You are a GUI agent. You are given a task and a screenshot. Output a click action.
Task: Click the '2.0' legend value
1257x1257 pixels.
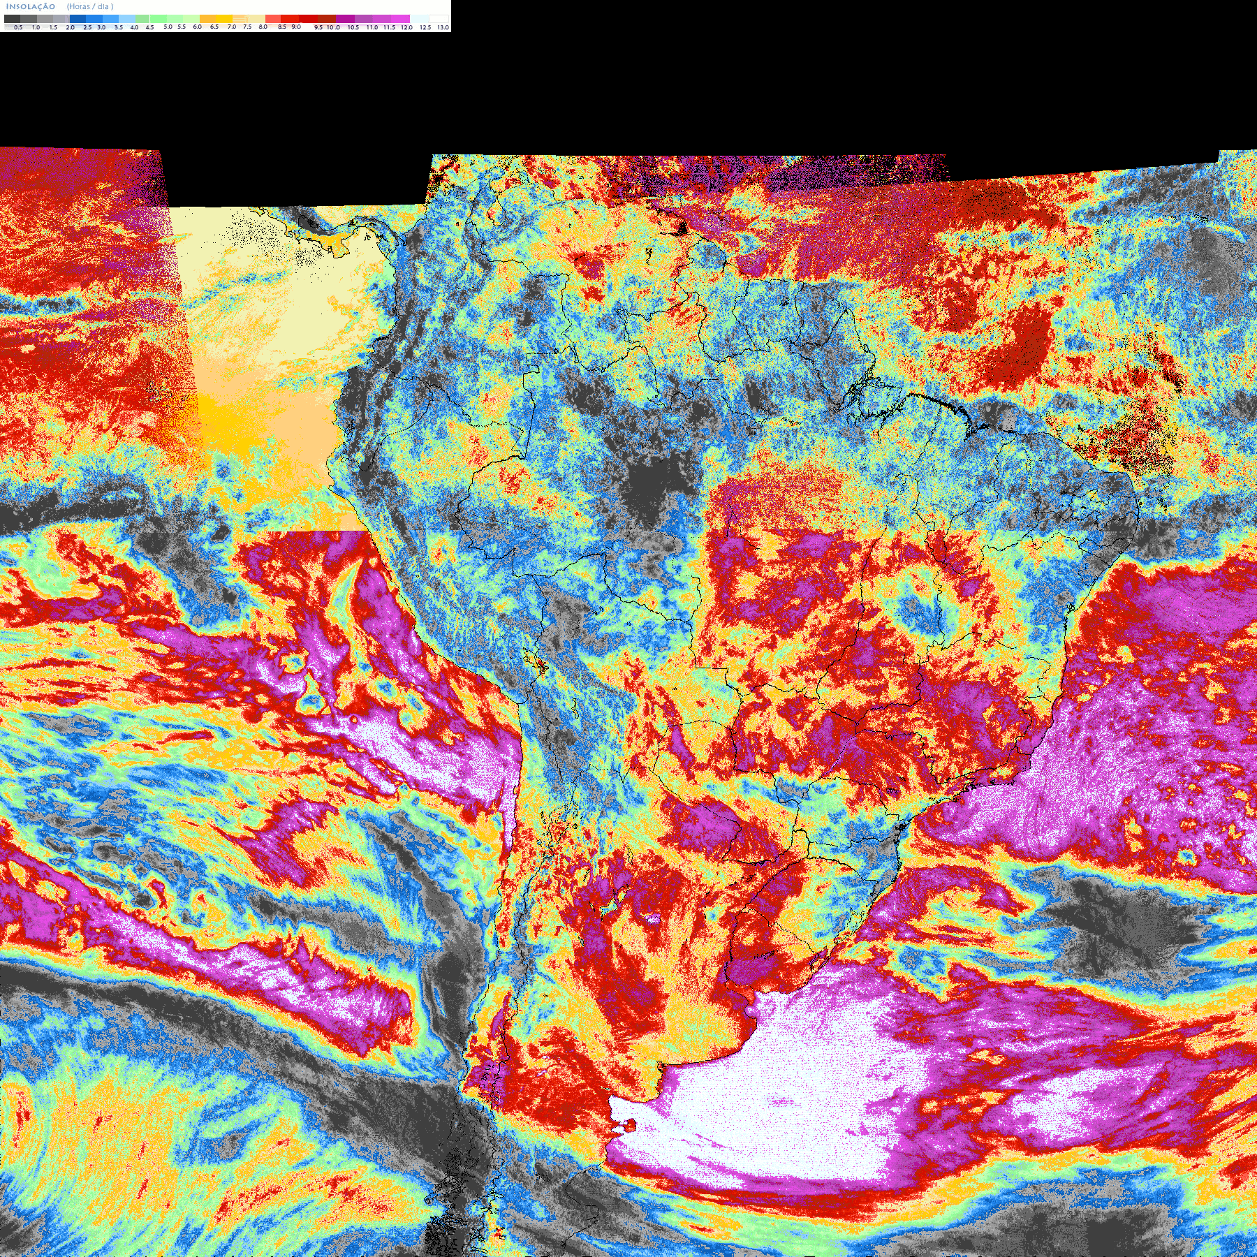click(x=71, y=27)
